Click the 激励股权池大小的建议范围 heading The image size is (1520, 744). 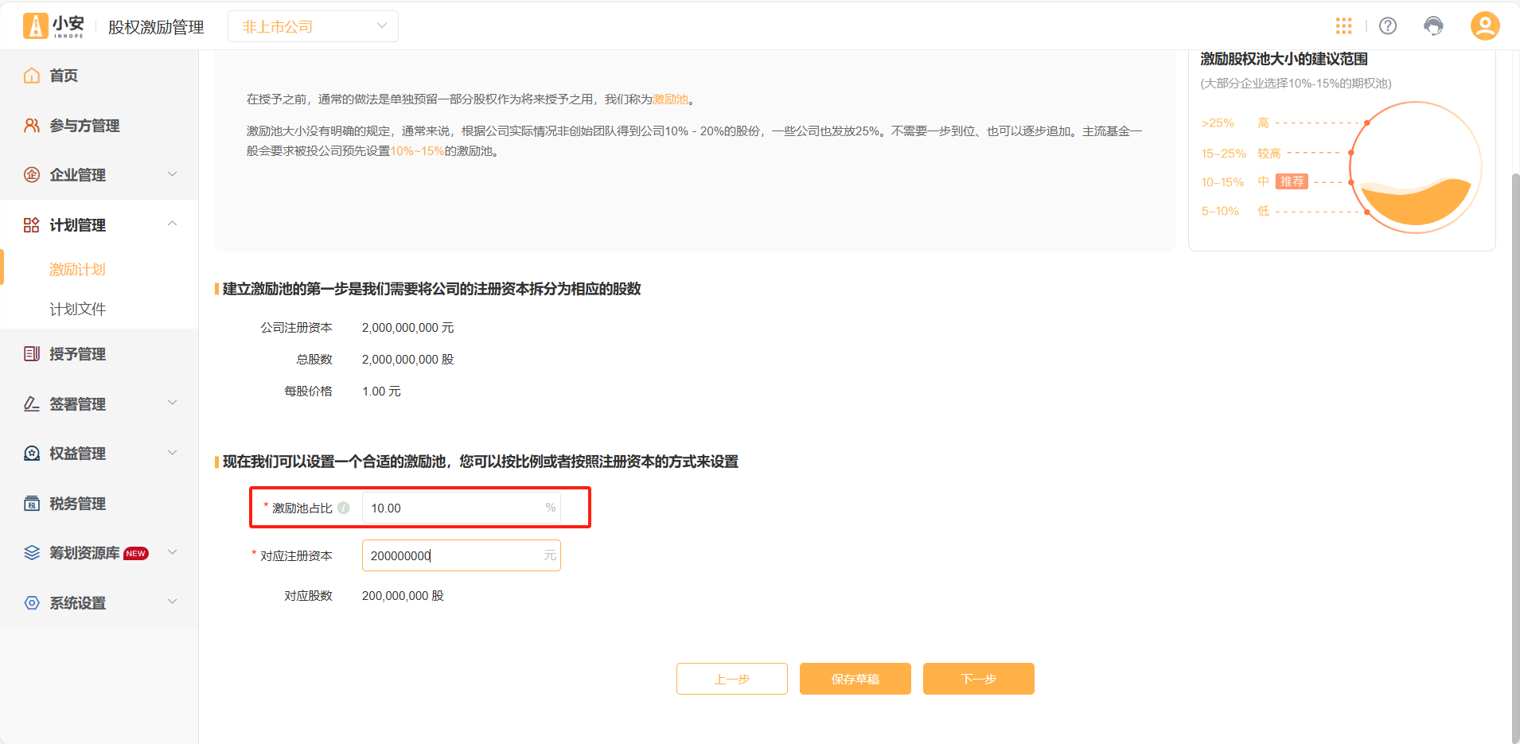pyautogui.click(x=1284, y=59)
